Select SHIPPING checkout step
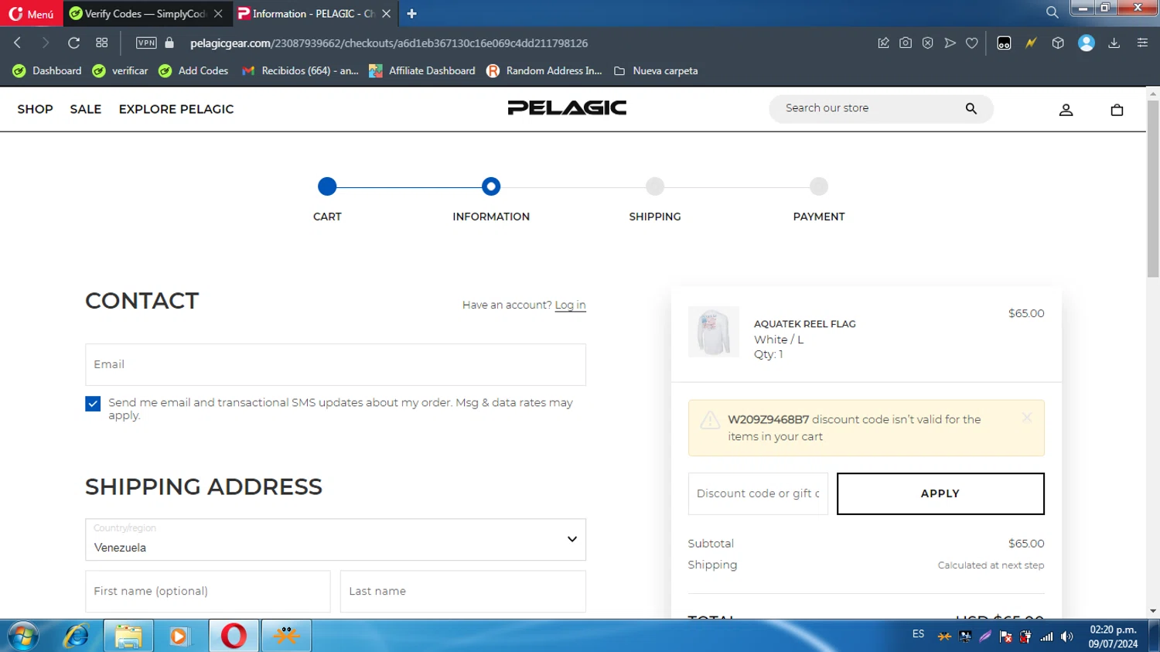Screen dimensions: 1160x652 tap(655, 186)
